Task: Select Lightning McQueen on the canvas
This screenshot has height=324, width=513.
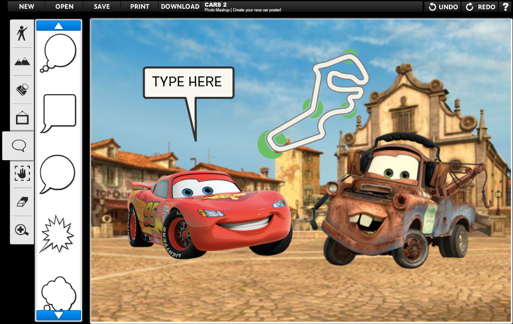Action: click(x=209, y=214)
